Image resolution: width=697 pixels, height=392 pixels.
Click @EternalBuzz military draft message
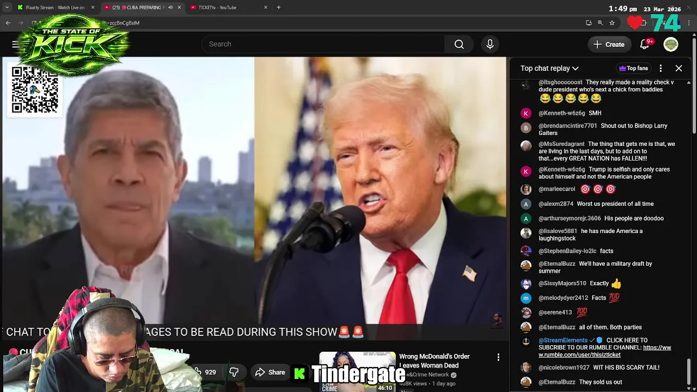[599, 267]
